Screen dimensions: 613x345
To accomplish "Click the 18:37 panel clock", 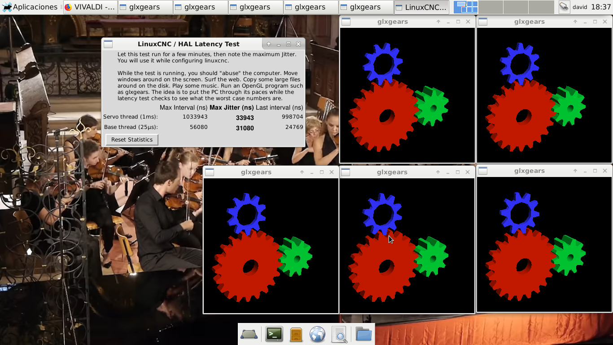I will coord(601,7).
